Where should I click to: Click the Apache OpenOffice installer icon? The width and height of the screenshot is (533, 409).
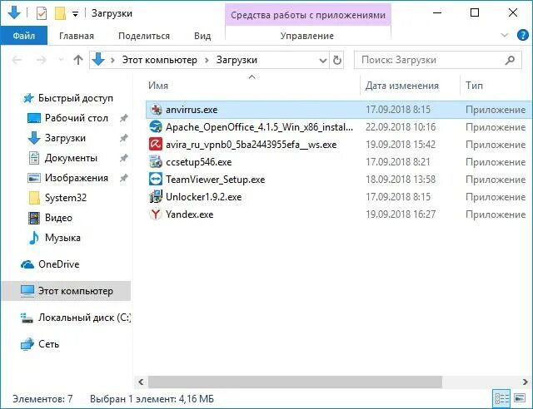(x=156, y=127)
